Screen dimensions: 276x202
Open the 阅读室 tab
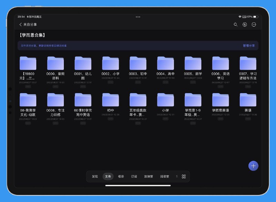point(165,176)
